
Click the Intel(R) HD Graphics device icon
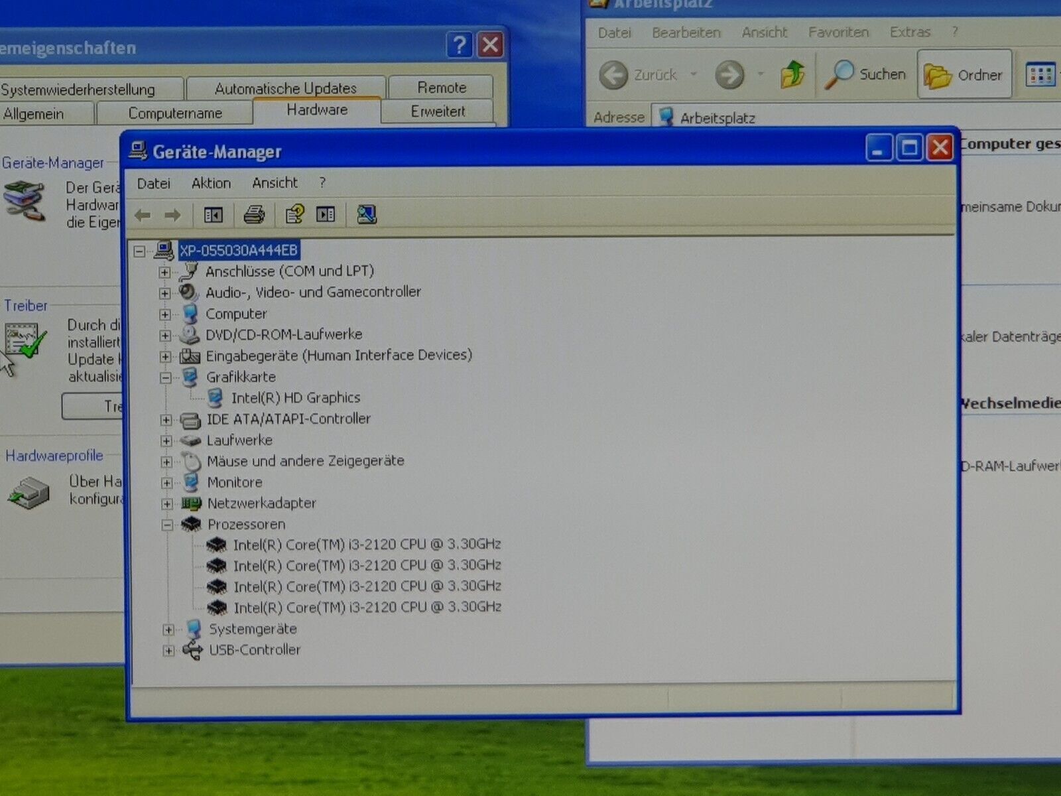tap(214, 398)
